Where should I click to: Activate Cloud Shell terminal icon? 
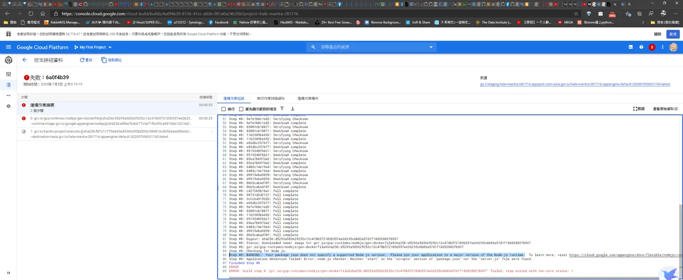[630, 47]
